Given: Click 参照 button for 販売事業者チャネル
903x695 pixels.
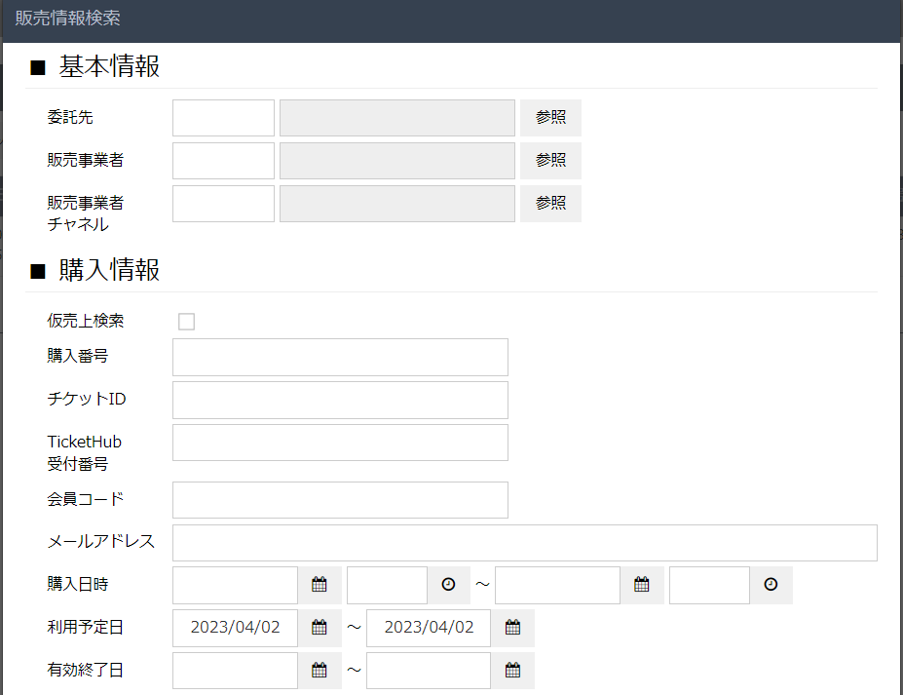Looking at the screenshot, I should [550, 204].
